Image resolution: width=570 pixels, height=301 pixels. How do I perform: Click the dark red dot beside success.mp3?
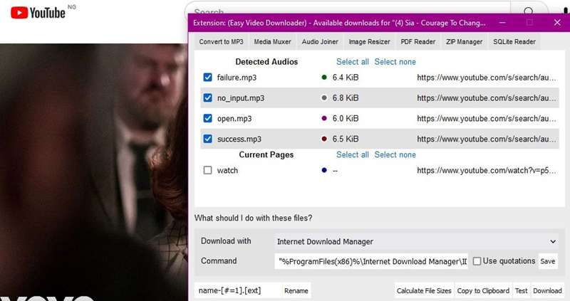324,139
